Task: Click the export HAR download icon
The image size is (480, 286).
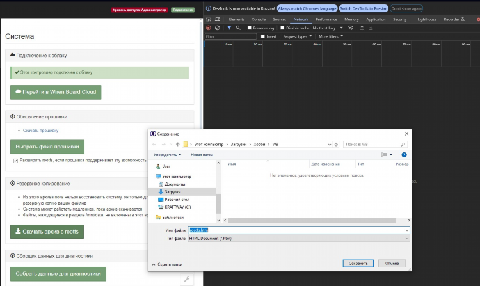Action: [x=371, y=28]
